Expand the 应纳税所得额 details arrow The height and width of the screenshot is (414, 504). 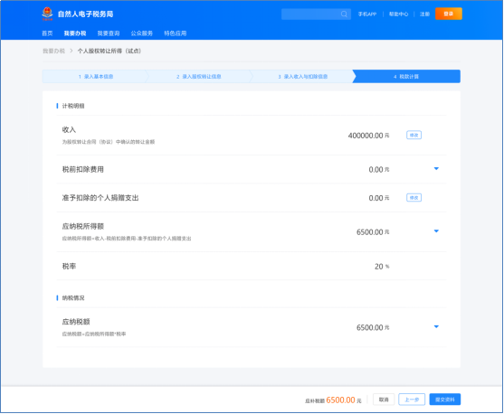click(x=436, y=231)
